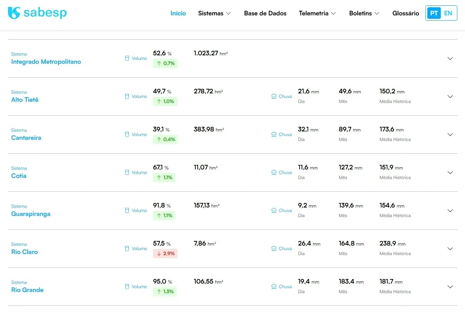The width and height of the screenshot is (465, 312).
Task: Open the Telemetria dropdown menu
Action: [x=317, y=13]
